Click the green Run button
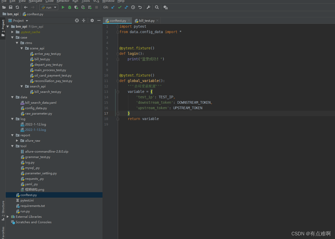335x239 pixels. 63,7
